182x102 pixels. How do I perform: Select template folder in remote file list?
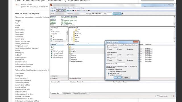[74, 51]
